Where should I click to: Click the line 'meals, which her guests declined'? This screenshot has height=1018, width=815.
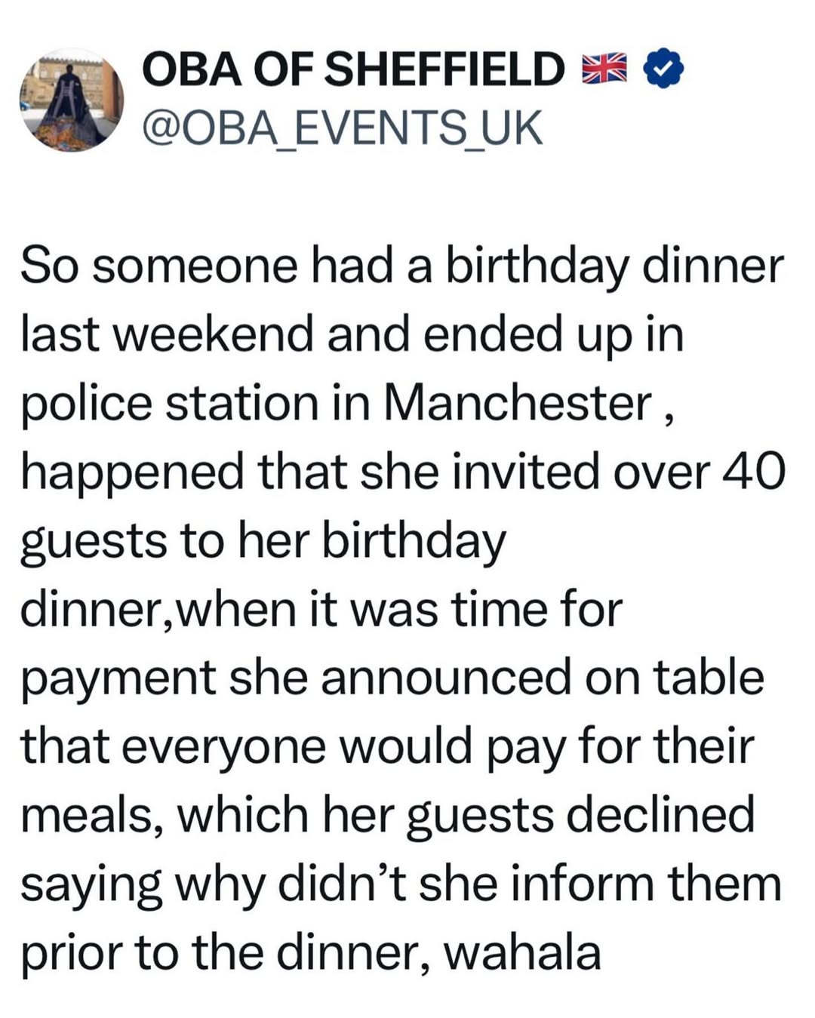pos(387,815)
